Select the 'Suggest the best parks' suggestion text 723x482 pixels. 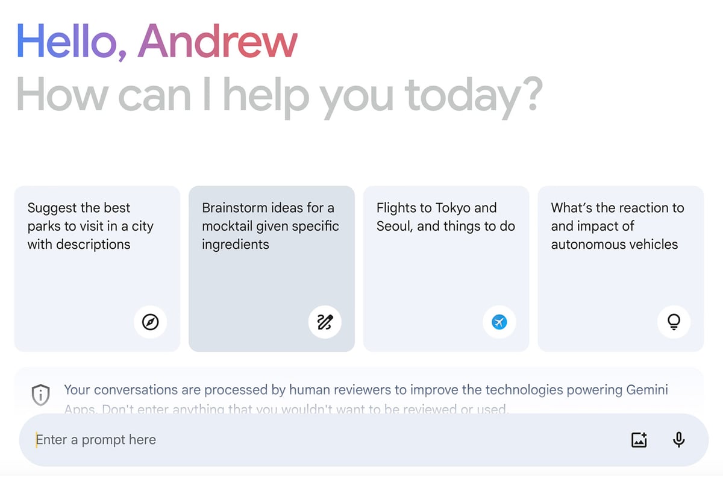point(90,226)
